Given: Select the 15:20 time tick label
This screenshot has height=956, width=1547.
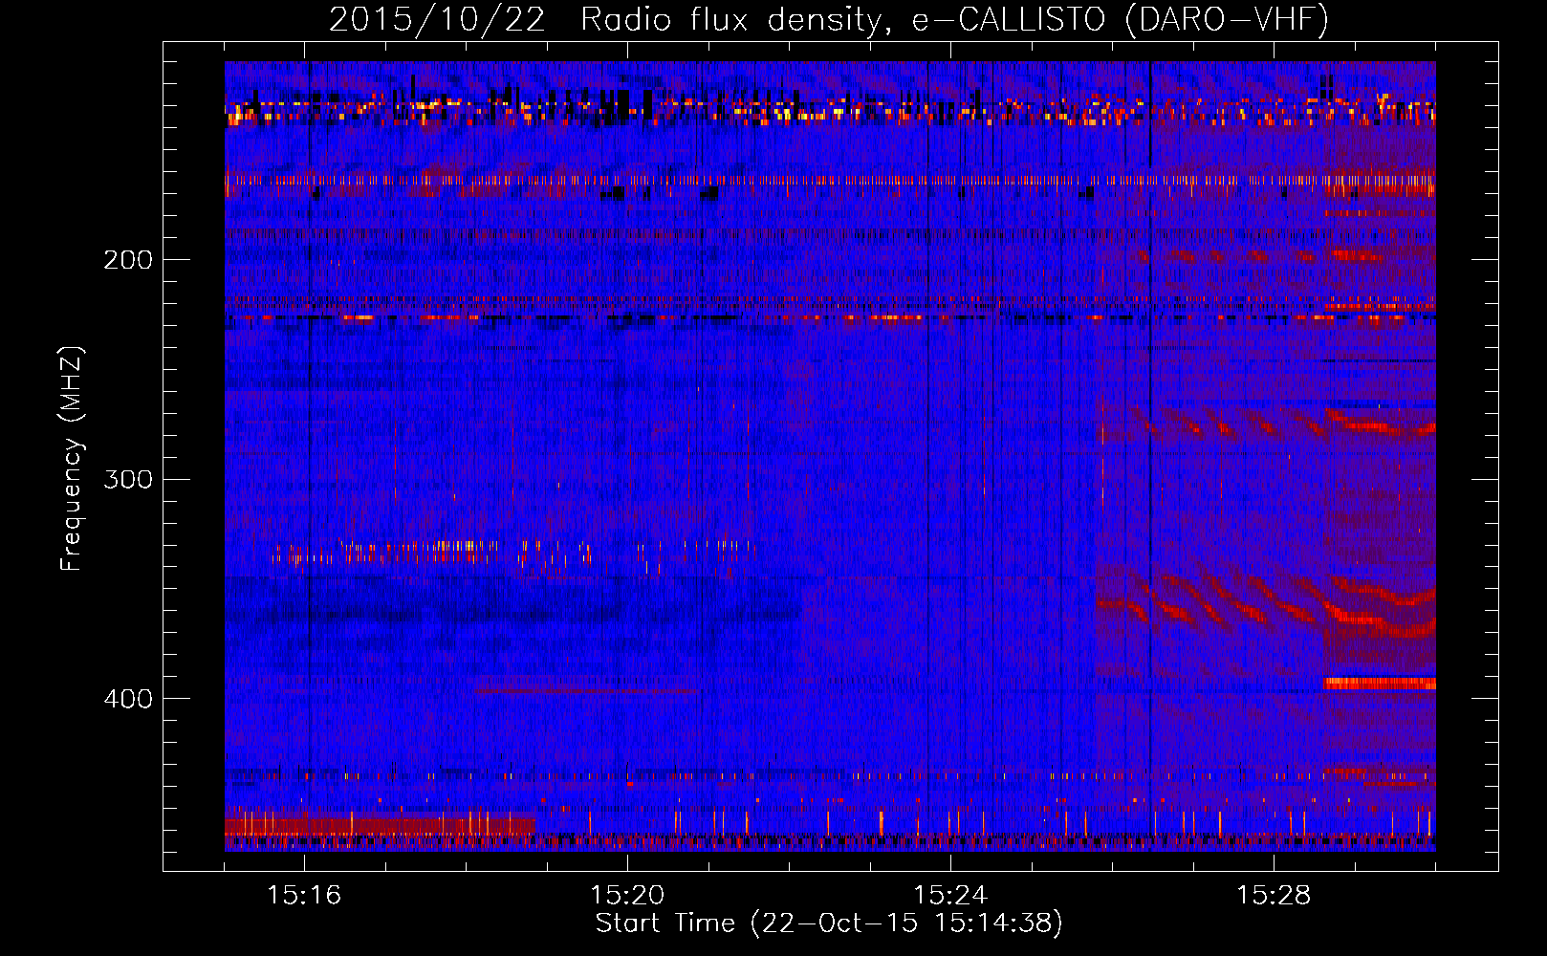Looking at the screenshot, I should click(x=627, y=895).
